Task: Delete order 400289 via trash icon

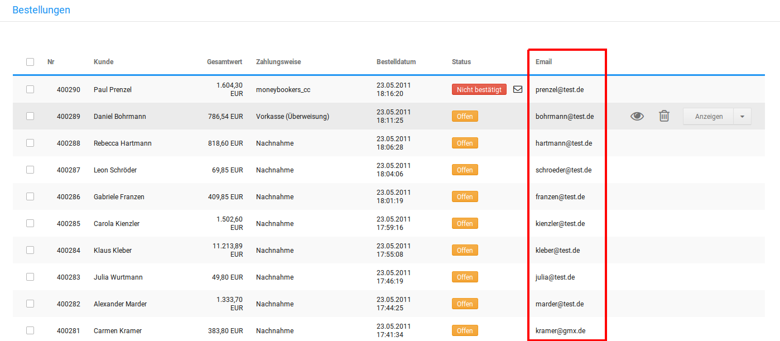Action: (x=664, y=116)
